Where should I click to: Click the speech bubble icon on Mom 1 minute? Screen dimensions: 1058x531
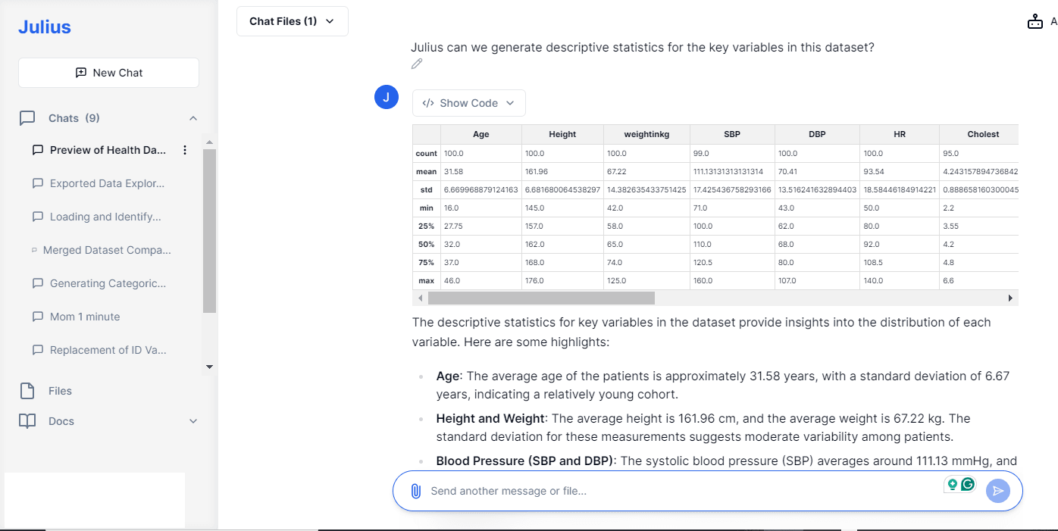point(38,317)
